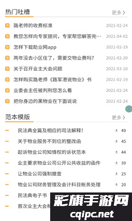The image size is (132, 221).
Task: Open post 教您怎样向专家提问
Action: point(57,37)
